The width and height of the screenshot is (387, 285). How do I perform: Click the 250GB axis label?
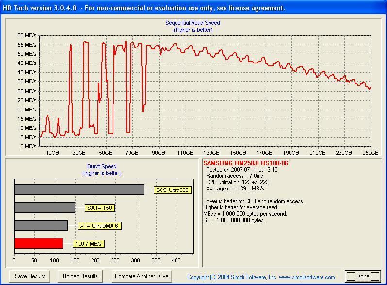pos(370,153)
